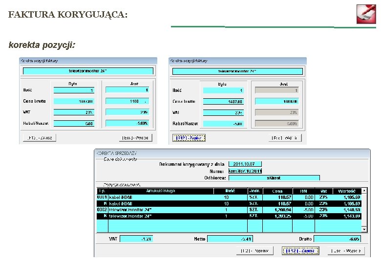Select K correction row for telewizor.monitor 24"

(229, 216)
